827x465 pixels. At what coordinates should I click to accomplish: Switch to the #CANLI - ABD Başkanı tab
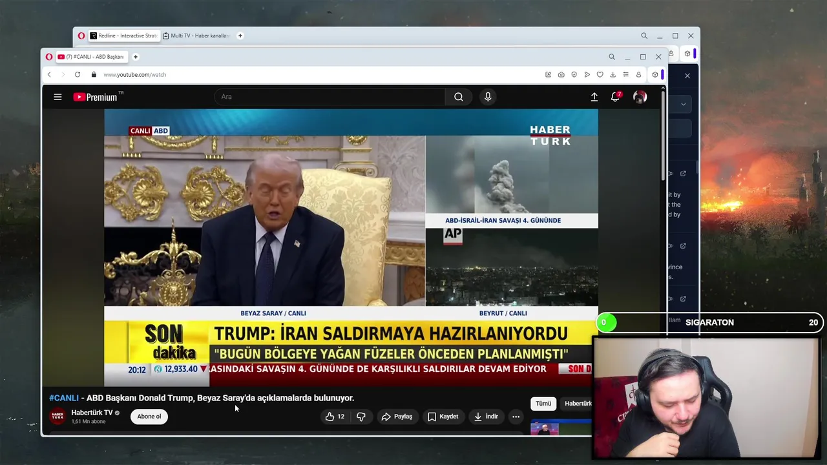(x=92, y=57)
